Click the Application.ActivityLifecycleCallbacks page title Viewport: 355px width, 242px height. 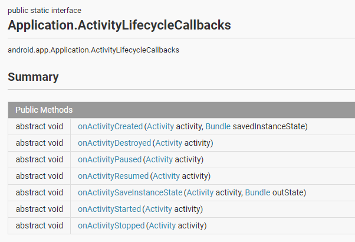point(119,25)
